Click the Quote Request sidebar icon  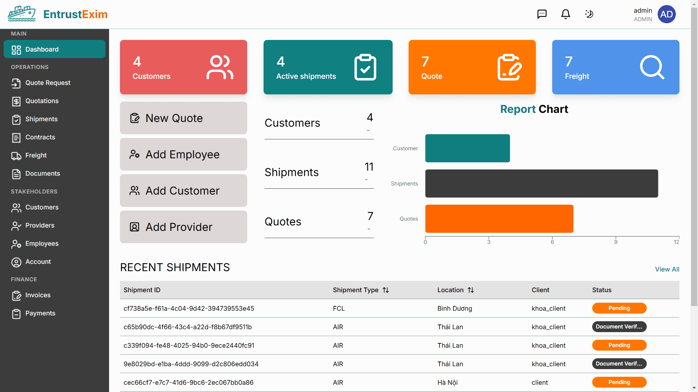pyautogui.click(x=16, y=83)
